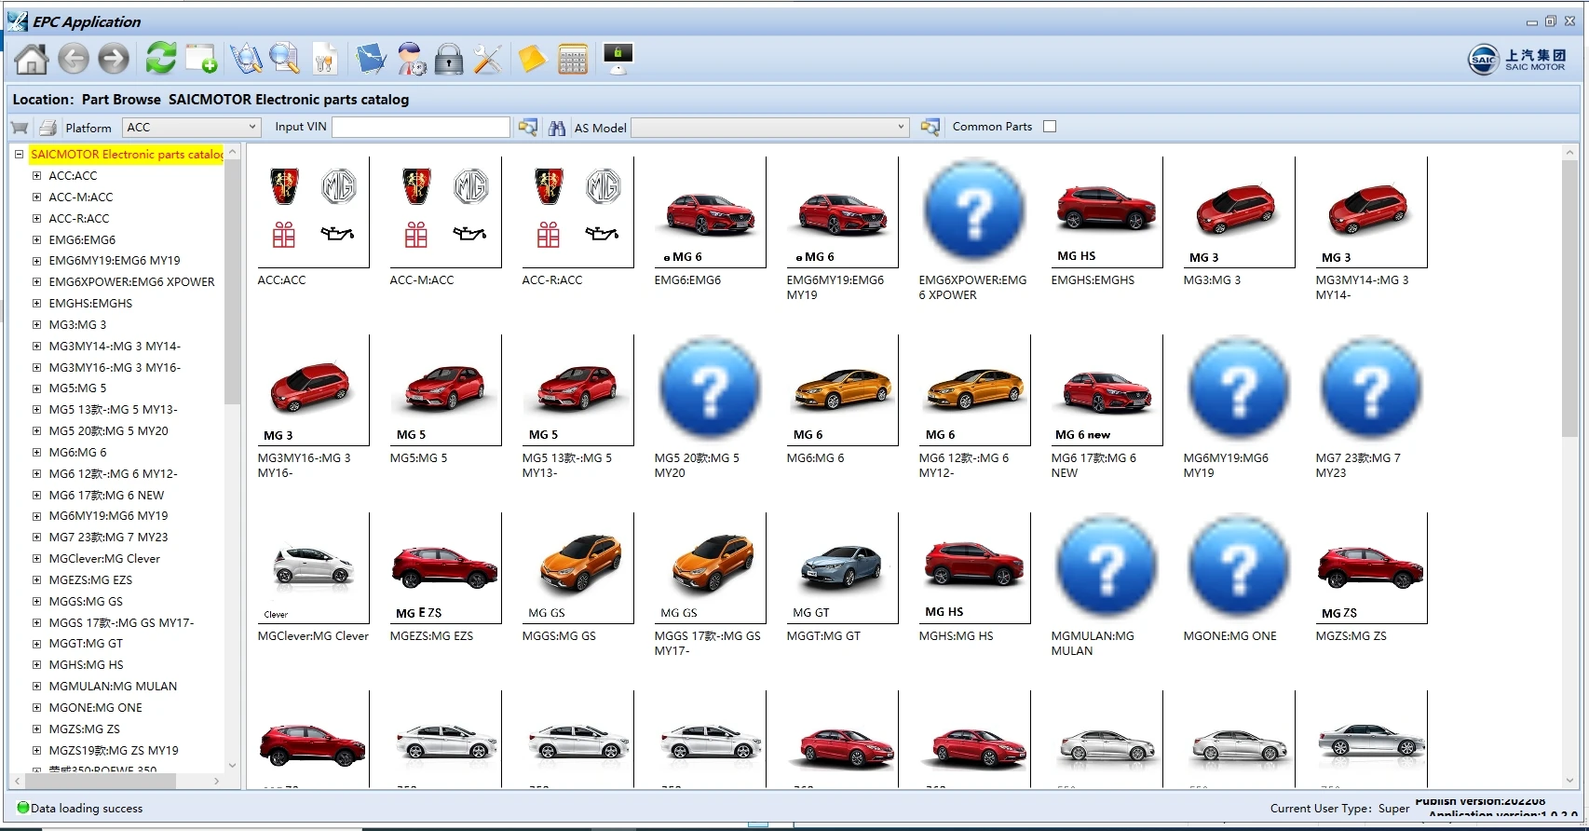
Task: Click the shopping cart icon
Action: [20, 128]
